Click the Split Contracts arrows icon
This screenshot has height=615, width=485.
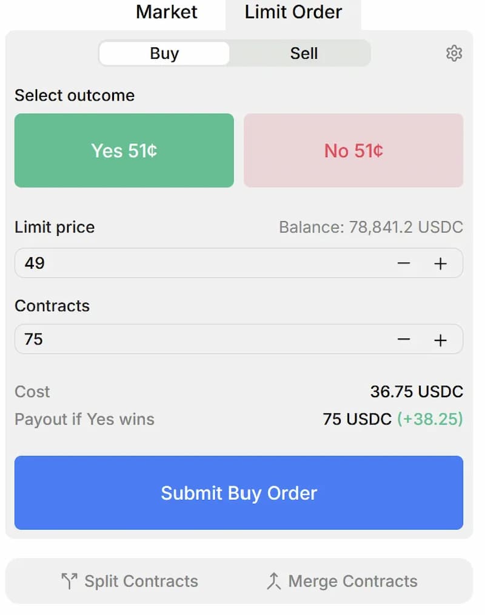click(71, 580)
